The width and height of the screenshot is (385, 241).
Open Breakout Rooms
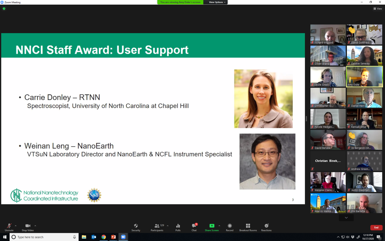pos(248,226)
